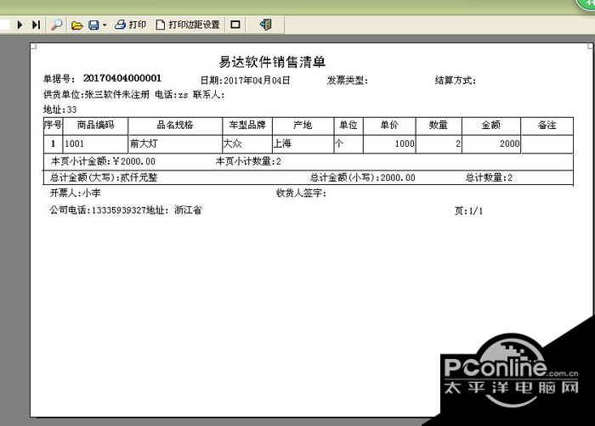Click the 发票类型 label
Screen dimensions: 595x426
click(x=347, y=81)
